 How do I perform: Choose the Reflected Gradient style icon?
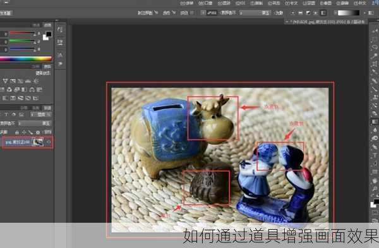click(x=300, y=13)
